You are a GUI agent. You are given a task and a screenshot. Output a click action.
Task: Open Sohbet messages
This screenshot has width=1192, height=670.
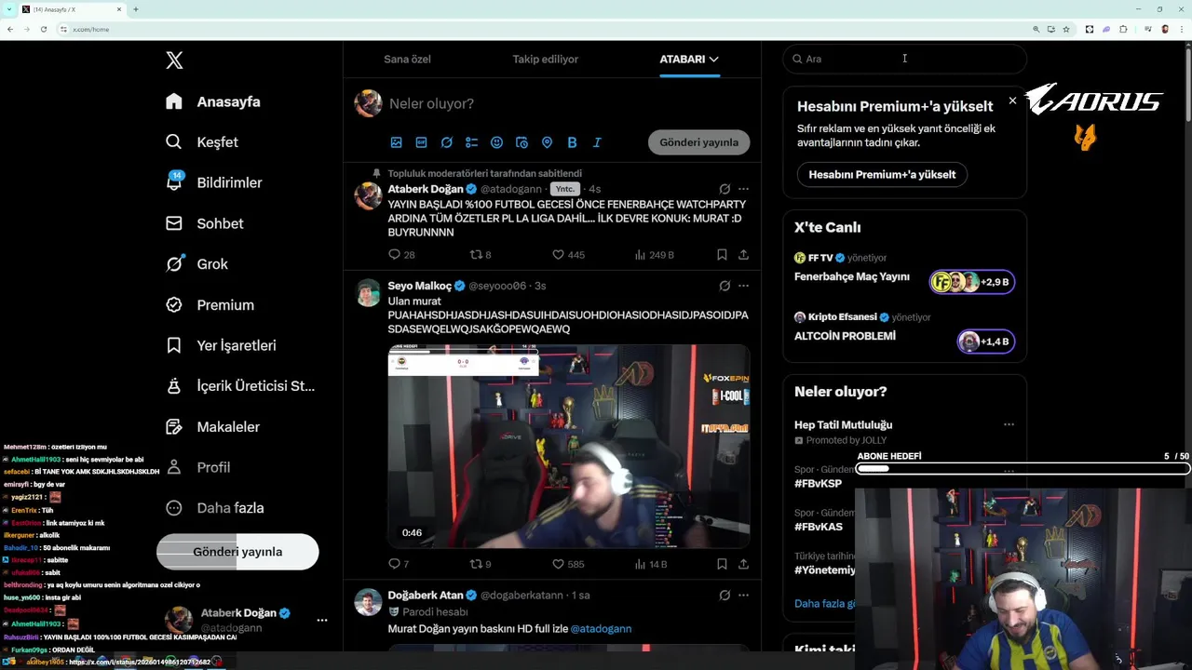[x=205, y=223]
